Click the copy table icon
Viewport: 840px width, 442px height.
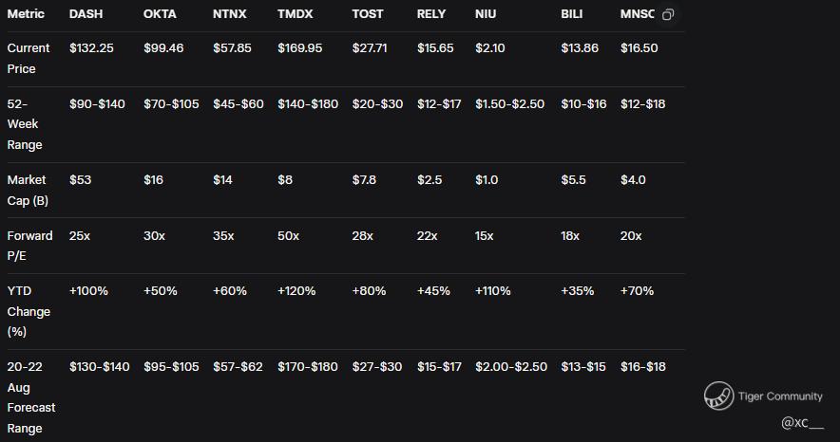click(667, 14)
